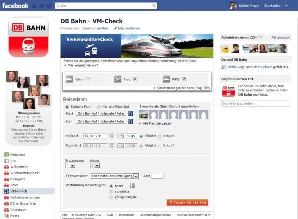Open Verkehrsmeldungen in sidebar menu
This screenshot has width=298, height=219.
(x=25, y=197)
